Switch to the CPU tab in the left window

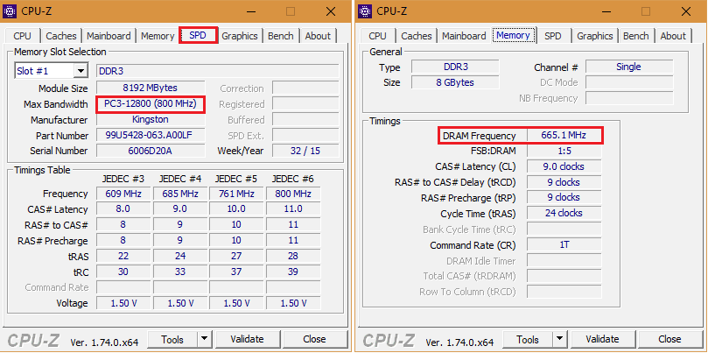tap(23, 36)
